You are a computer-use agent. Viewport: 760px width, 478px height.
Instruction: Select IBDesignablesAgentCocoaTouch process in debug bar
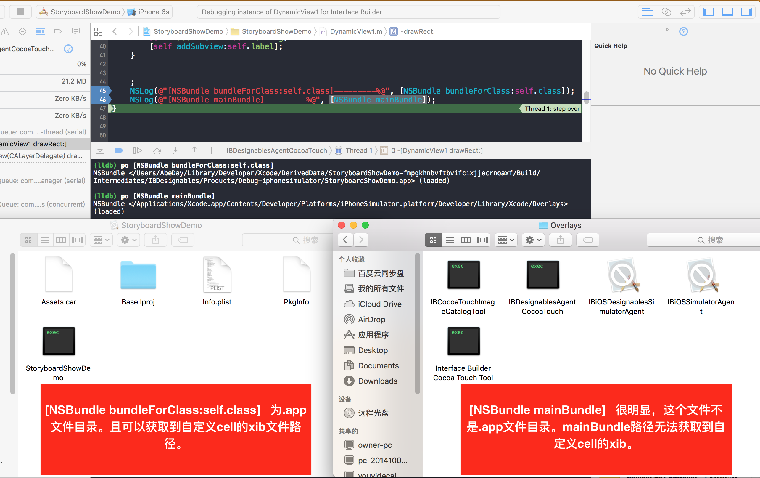coord(276,150)
